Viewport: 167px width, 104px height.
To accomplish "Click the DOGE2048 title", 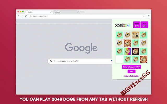I will pyautogui.click(x=122, y=25).
